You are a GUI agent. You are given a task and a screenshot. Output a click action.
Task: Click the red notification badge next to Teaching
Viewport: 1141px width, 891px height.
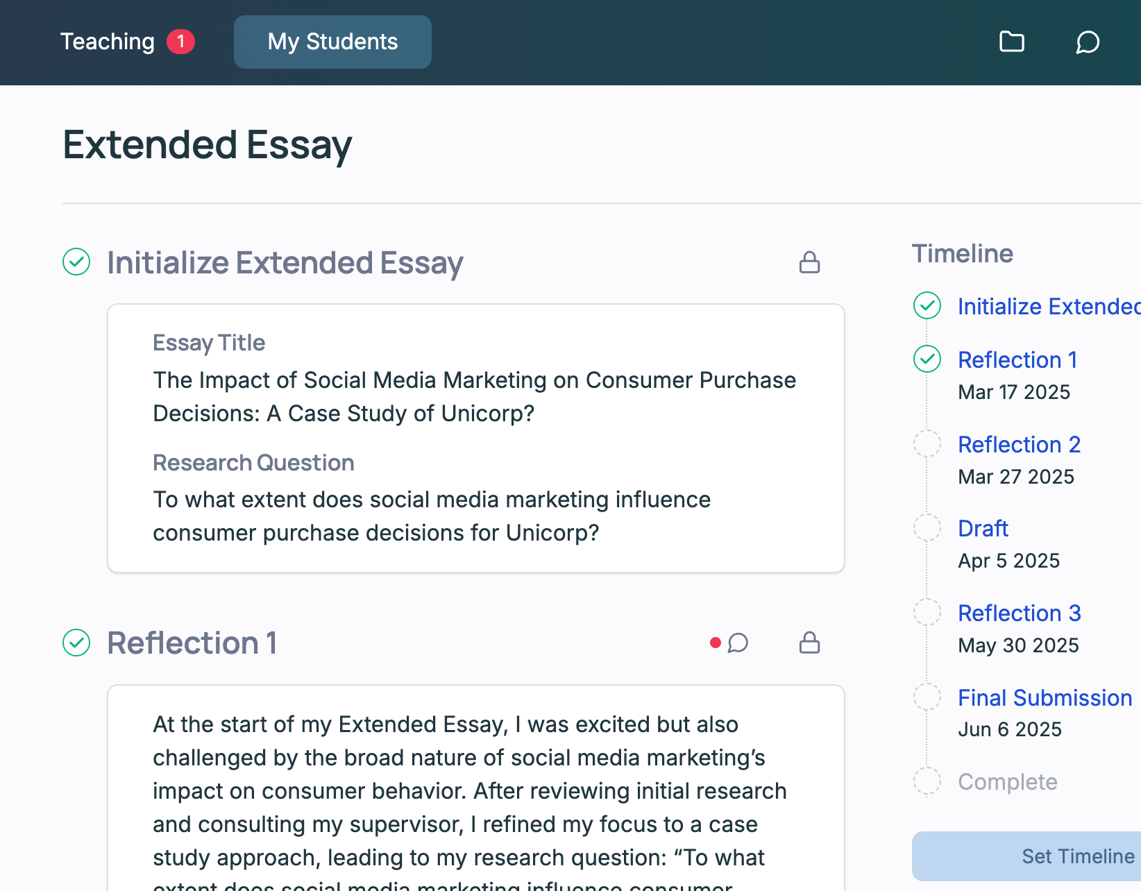click(x=181, y=41)
